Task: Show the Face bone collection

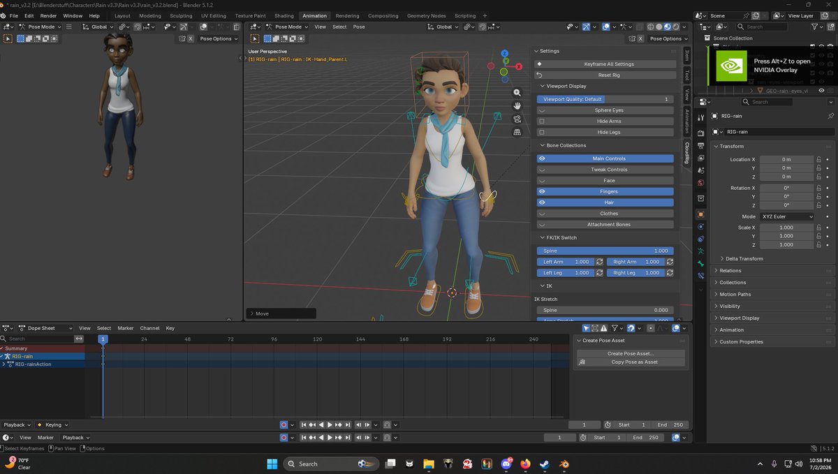Action: click(x=605, y=180)
